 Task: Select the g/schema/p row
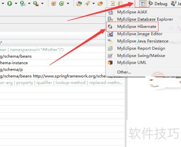[x=53, y=69]
